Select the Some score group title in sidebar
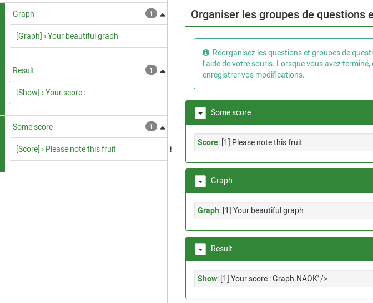 (33, 127)
